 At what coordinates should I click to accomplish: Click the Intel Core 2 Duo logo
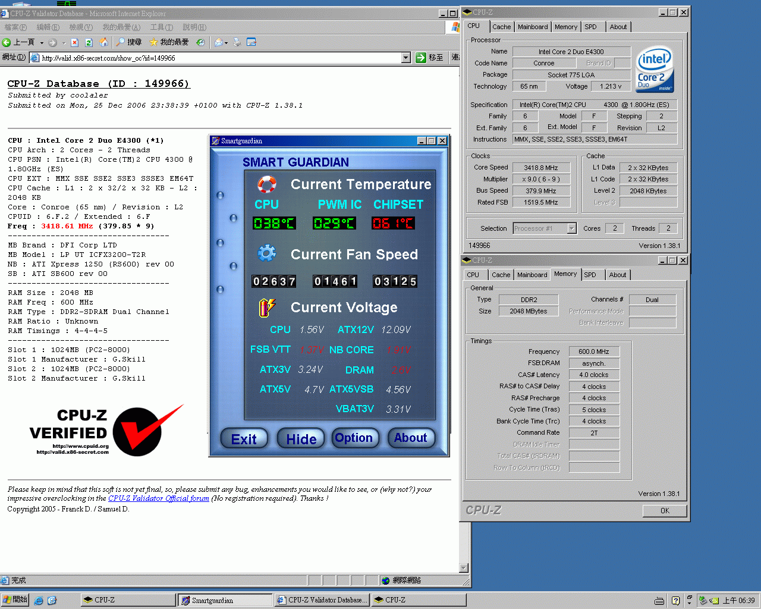(x=655, y=69)
